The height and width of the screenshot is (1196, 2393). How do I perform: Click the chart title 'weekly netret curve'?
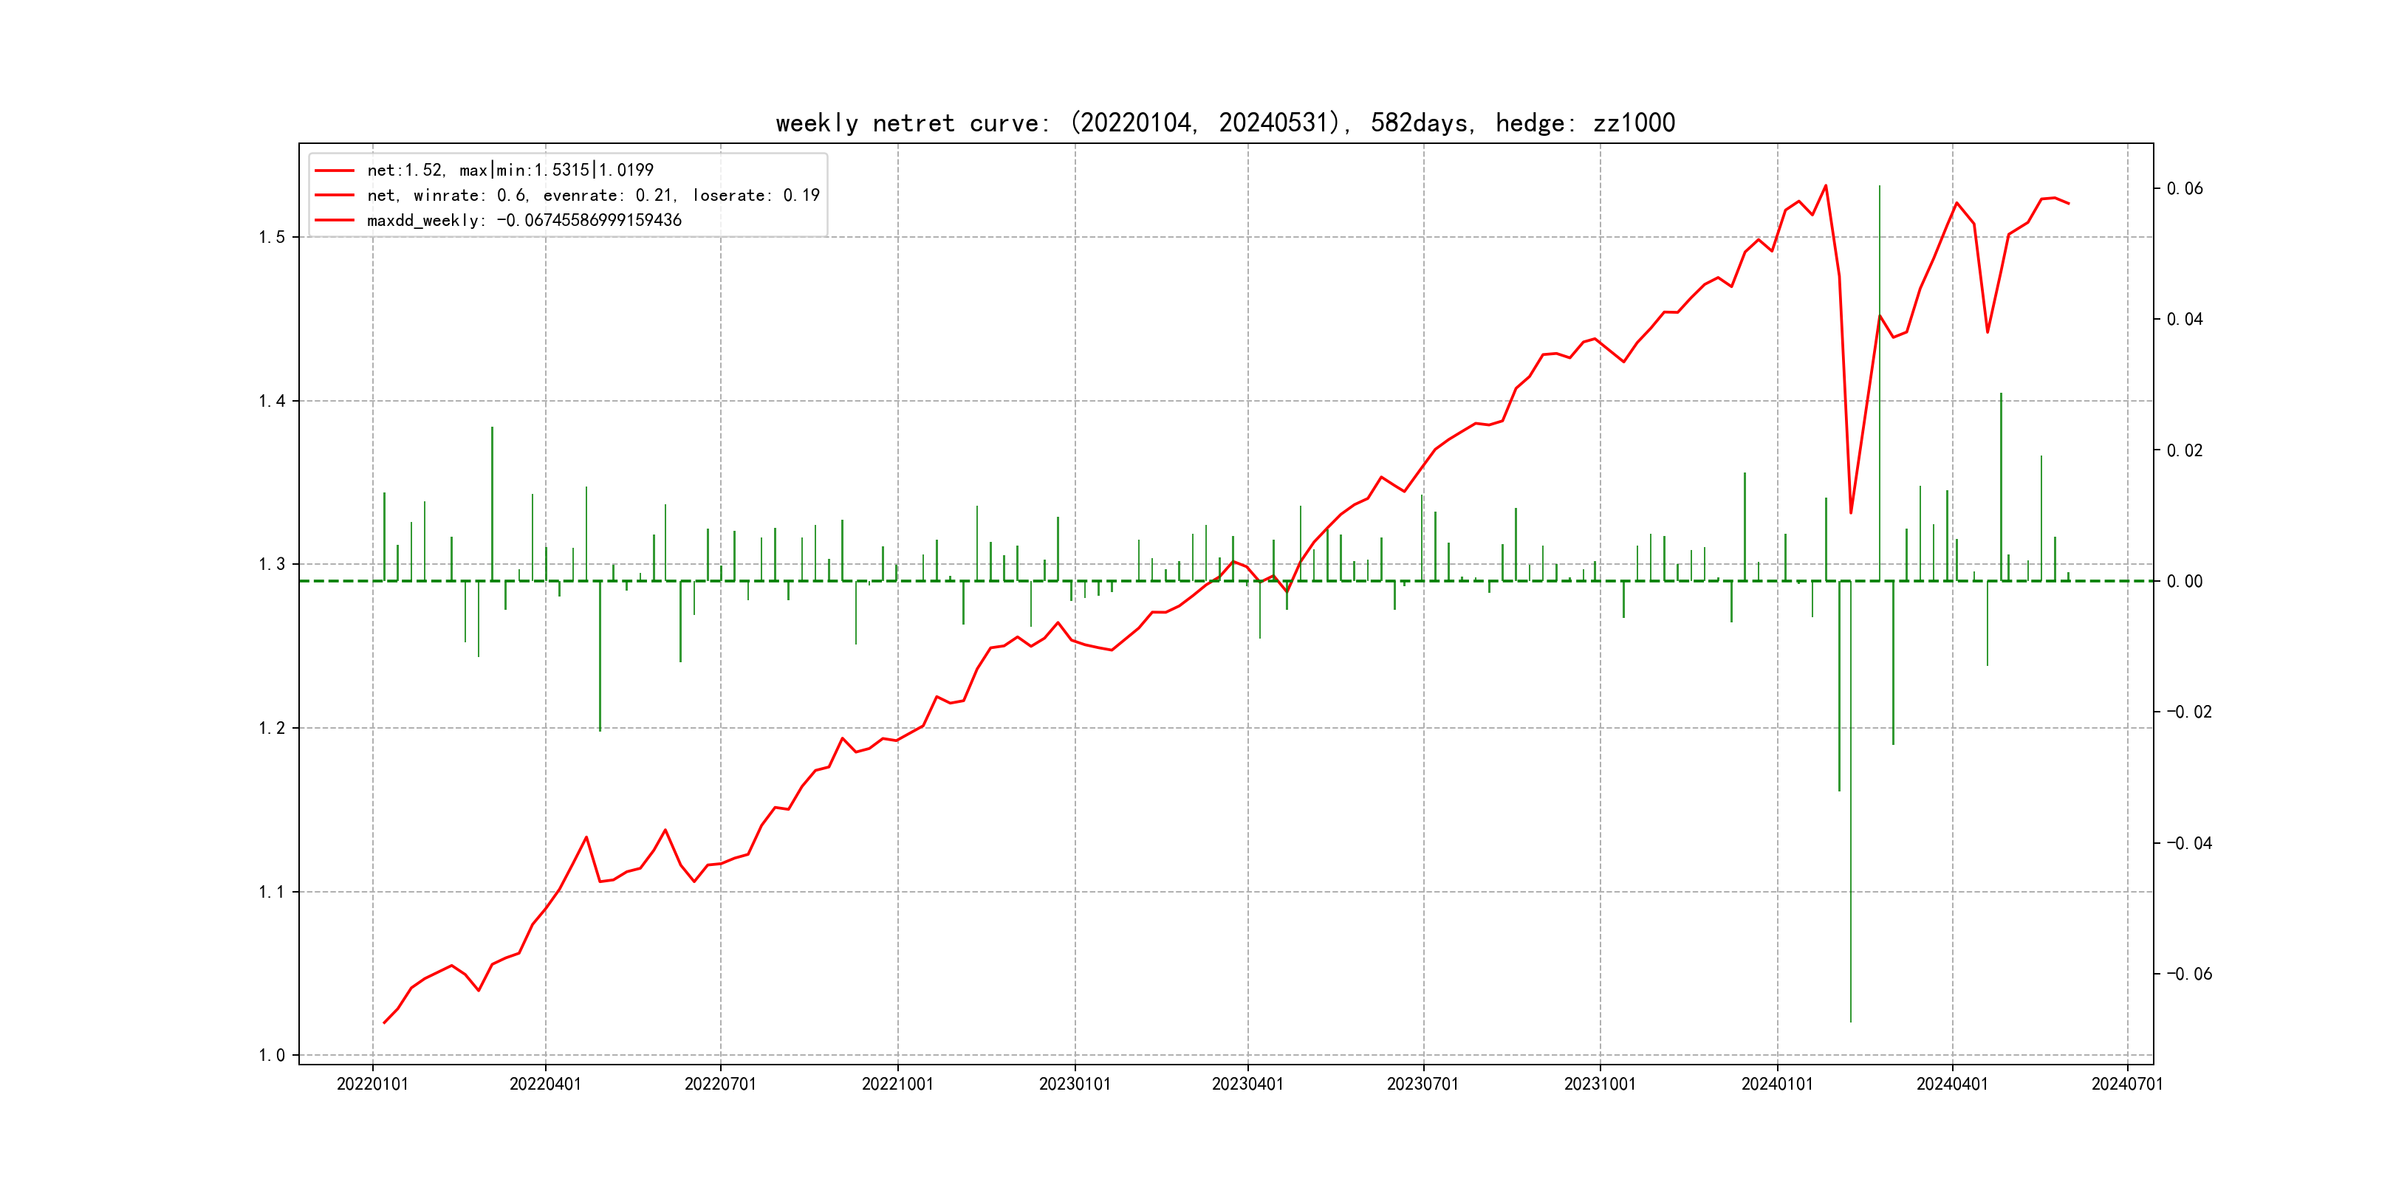pyautogui.click(x=1225, y=123)
